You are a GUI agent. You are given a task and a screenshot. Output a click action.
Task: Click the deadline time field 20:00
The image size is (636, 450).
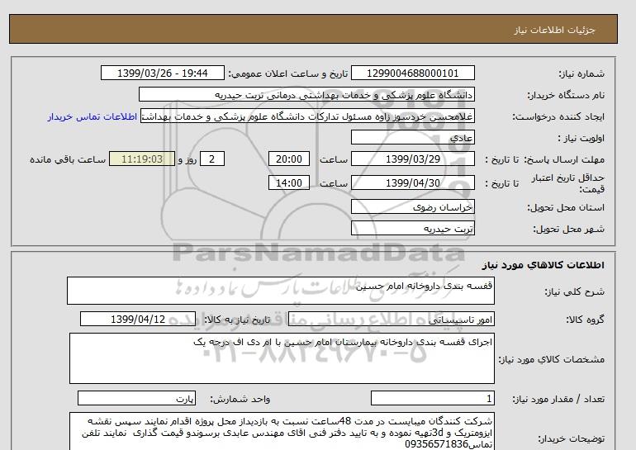(x=289, y=159)
